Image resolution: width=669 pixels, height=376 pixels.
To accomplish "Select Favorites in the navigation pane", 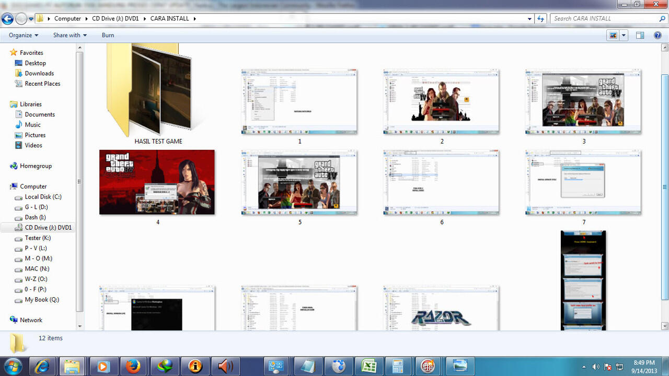I will pos(27,53).
